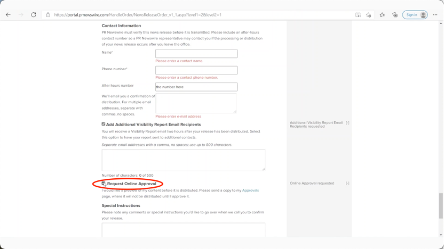Viewport: 444px width, 249px height.
Task: Click the split screen icon in address bar
Action: click(358, 15)
